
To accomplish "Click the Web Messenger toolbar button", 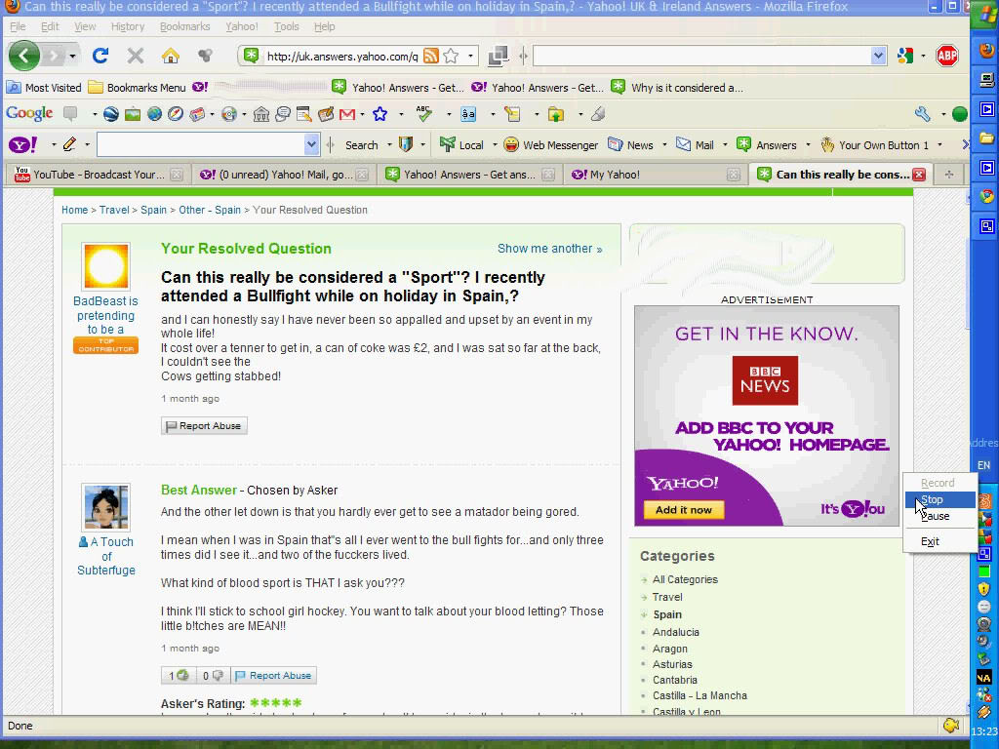I will tap(550, 145).
